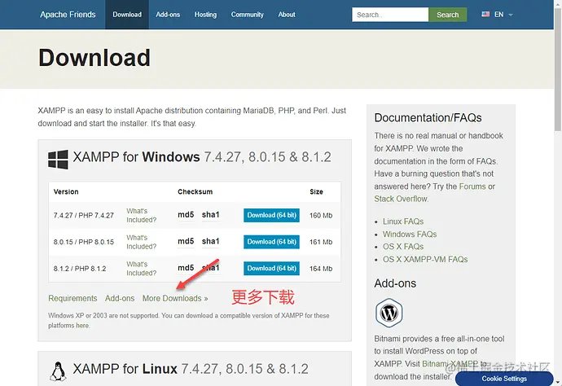Click the Version column header

tap(66, 191)
